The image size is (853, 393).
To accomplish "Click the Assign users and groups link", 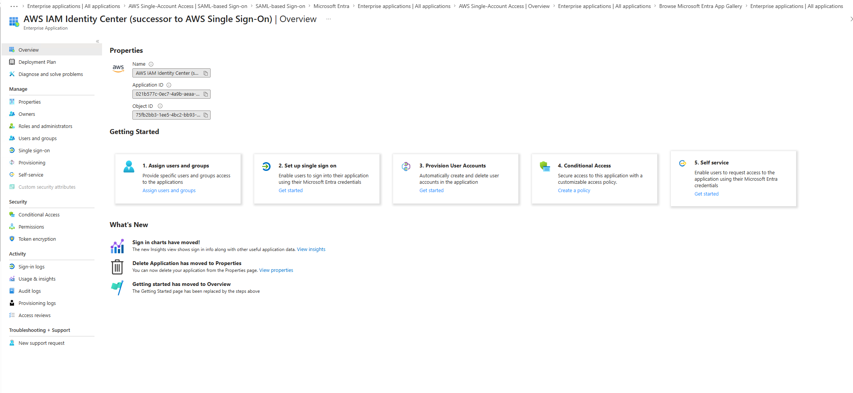I will tap(169, 191).
